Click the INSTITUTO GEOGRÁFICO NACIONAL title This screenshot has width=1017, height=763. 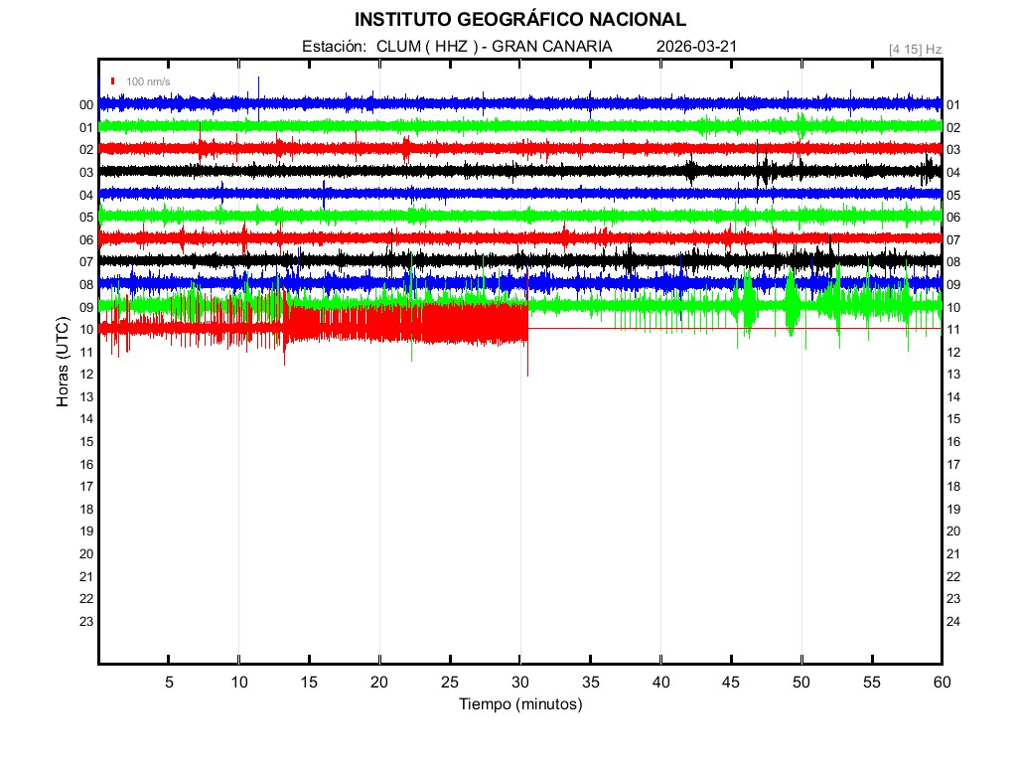tap(519, 20)
